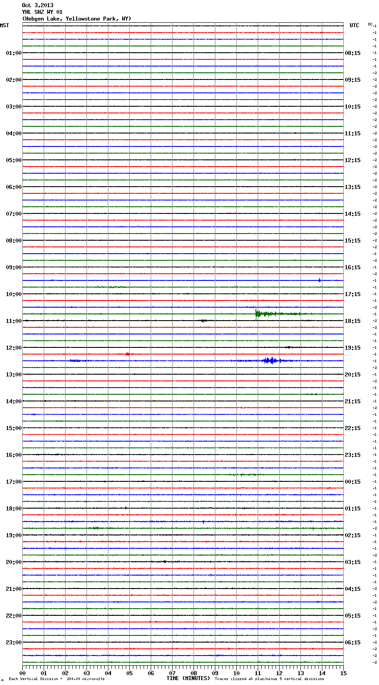Click the 08:15 UTC label
Image resolution: width=379 pixels, height=685 pixels.
353,53
